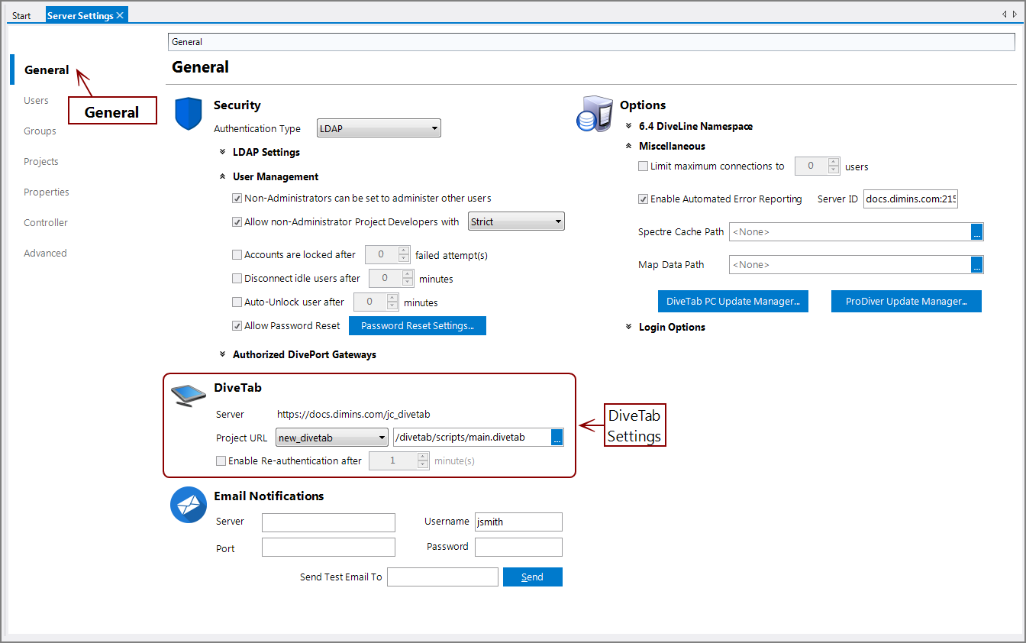Click the Email Notifications envelope icon
1026x643 pixels.
click(x=188, y=505)
